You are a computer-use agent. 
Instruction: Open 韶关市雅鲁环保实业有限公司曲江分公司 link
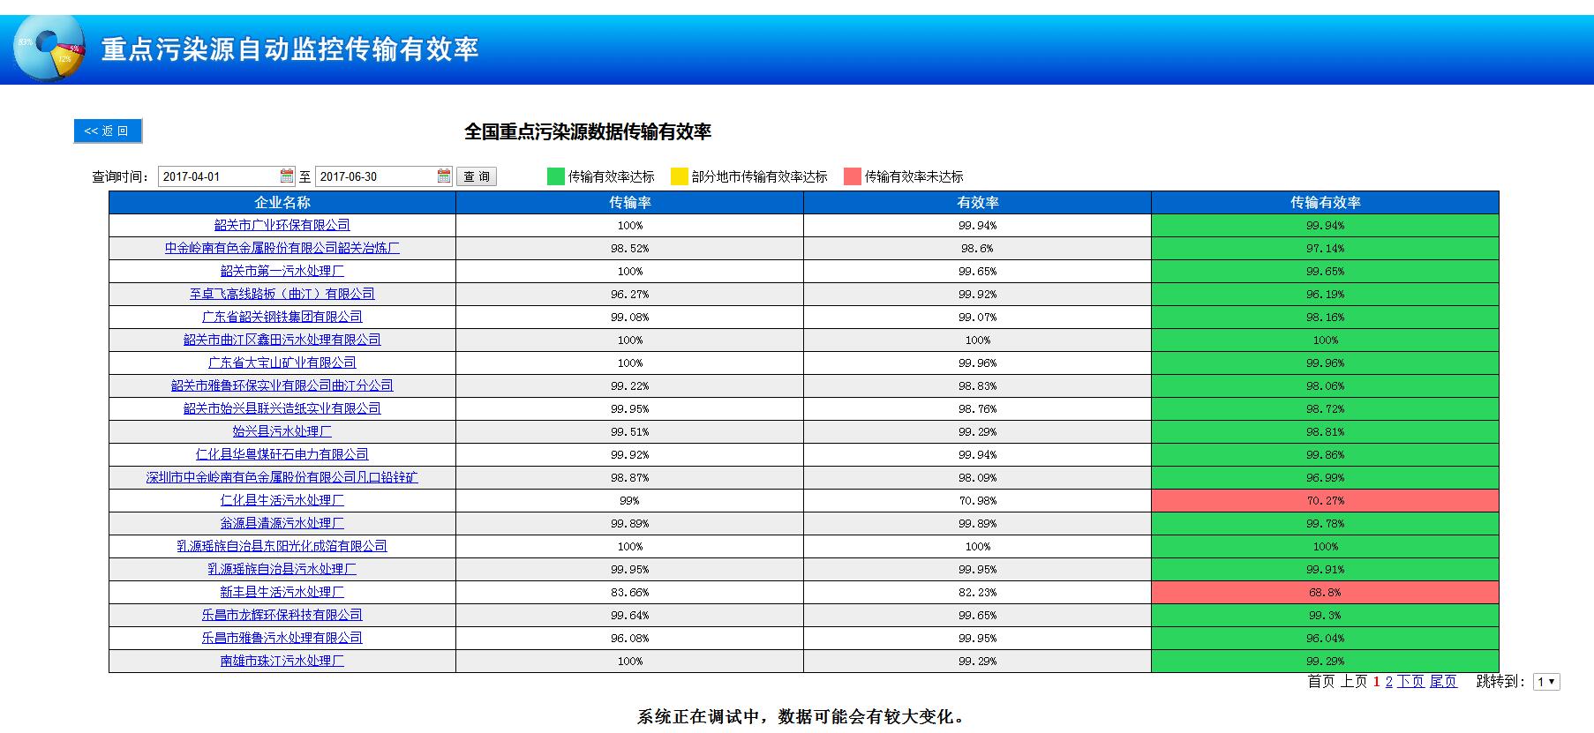[x=282, y=385]
